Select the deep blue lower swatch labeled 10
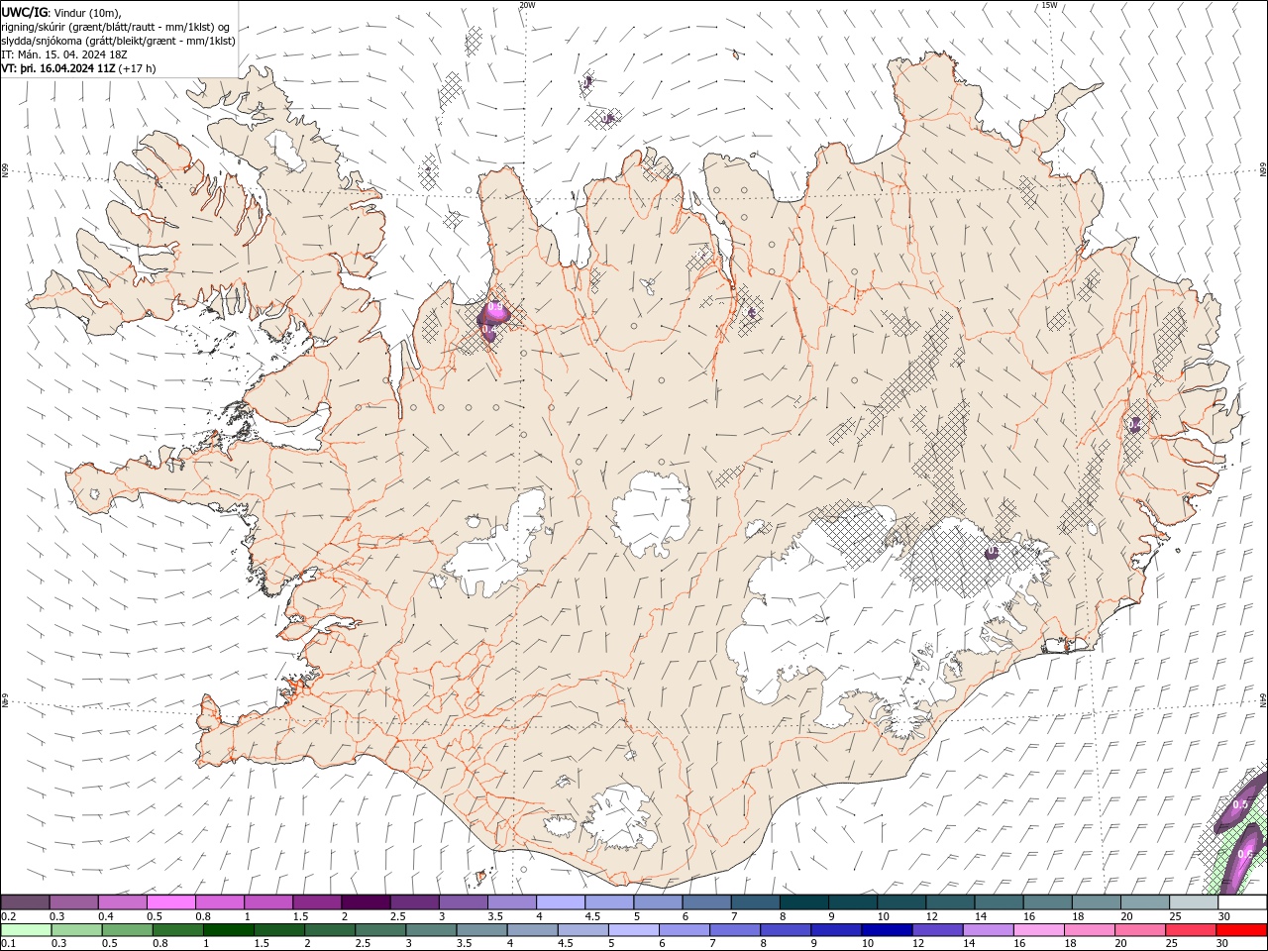The image size is (1268, 951). point(886,930)
